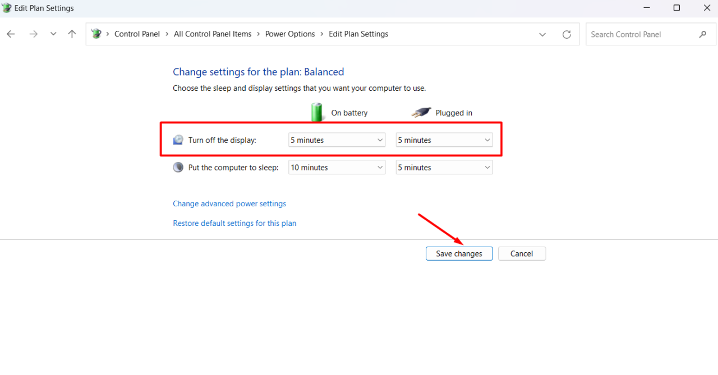Click the power plug icon
Screen dimensions: 718x375
421,112
